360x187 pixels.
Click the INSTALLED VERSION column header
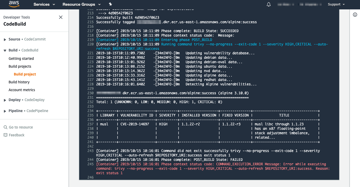199,115
